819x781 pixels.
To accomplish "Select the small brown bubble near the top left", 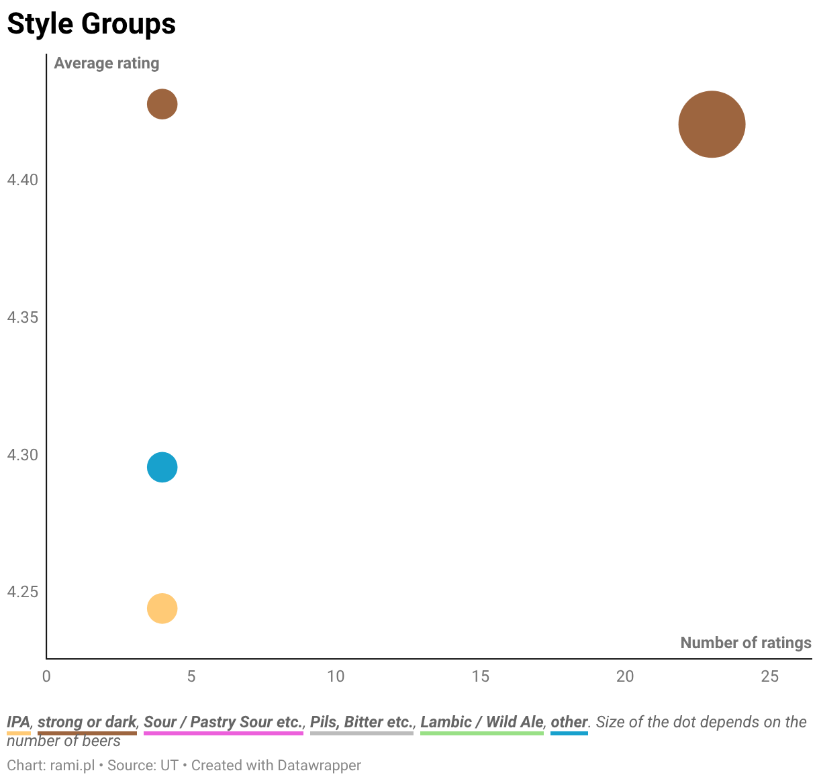I will [162, 104].
